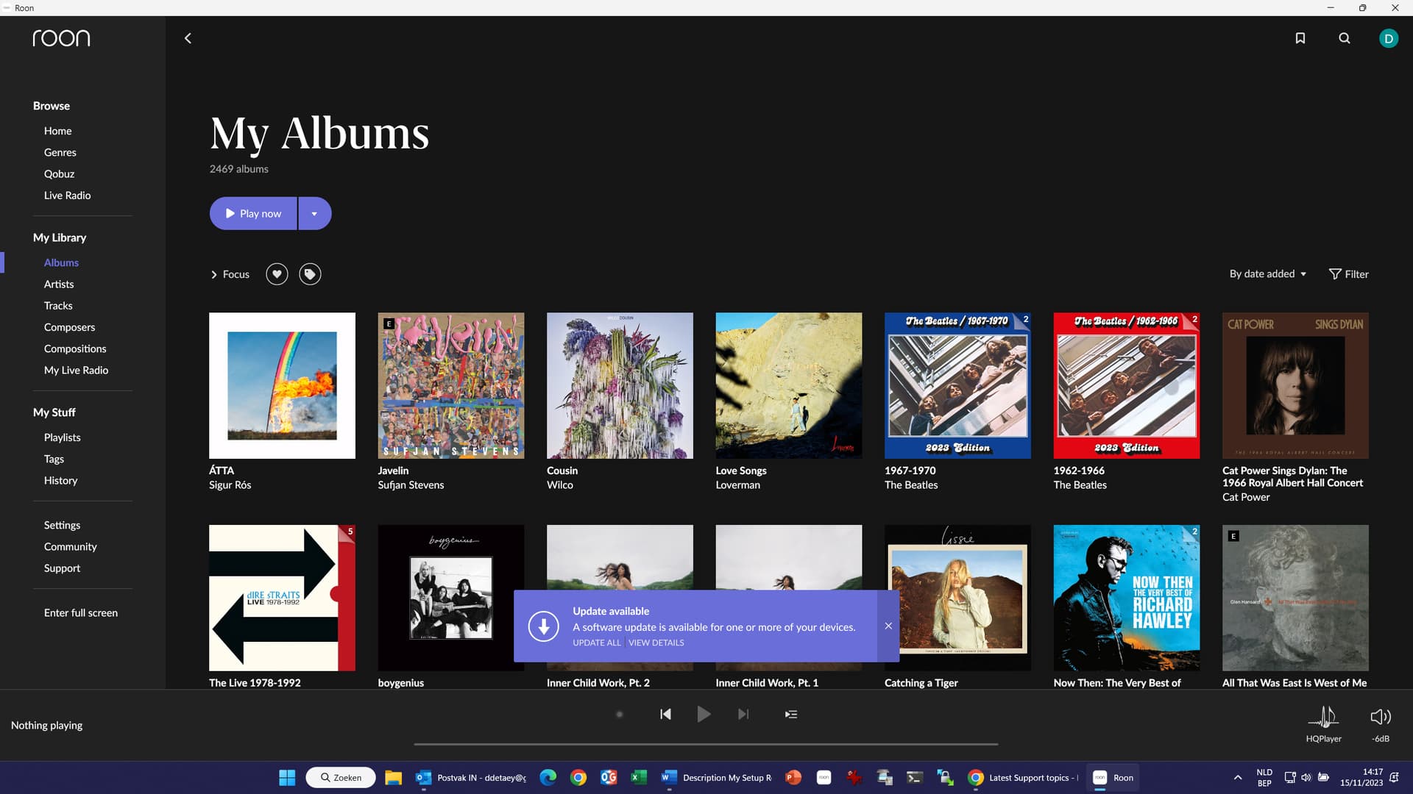
Task: Click the Roon radio dot indicator
Action: pyautogui.click(x=619, y=714)
